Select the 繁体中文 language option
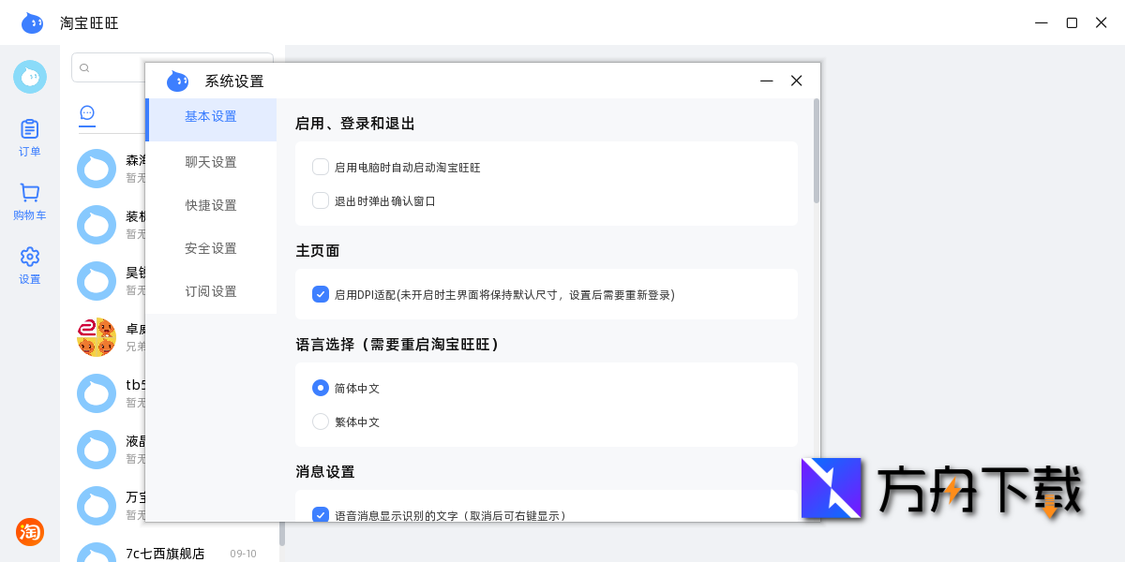The height and width of the screenshot is (562, 1125). pyautogui.click(x=320, y=421)
